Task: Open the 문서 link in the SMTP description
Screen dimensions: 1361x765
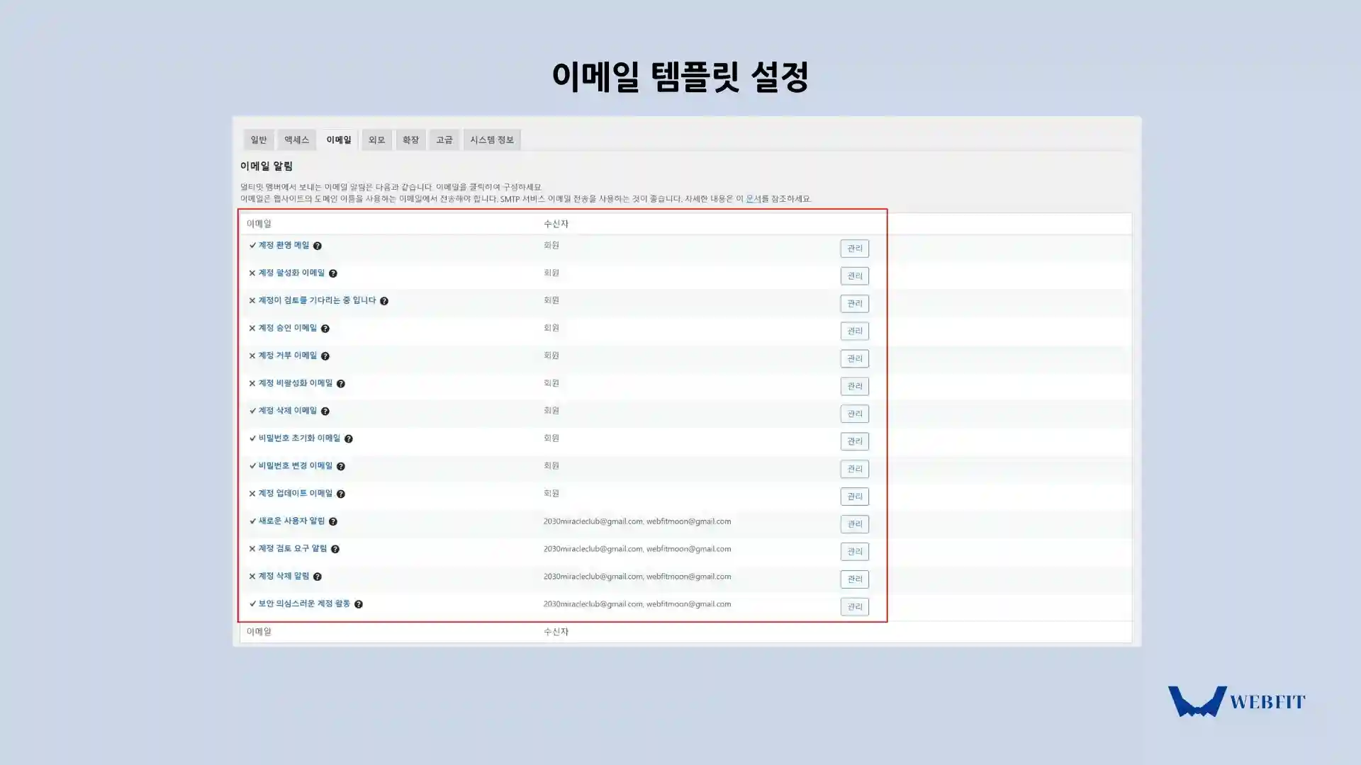Action: click(753, 199)
